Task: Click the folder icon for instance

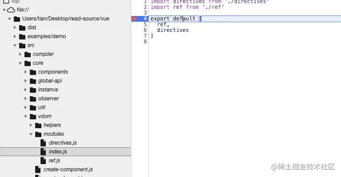Action: click(x=33, y=90)
